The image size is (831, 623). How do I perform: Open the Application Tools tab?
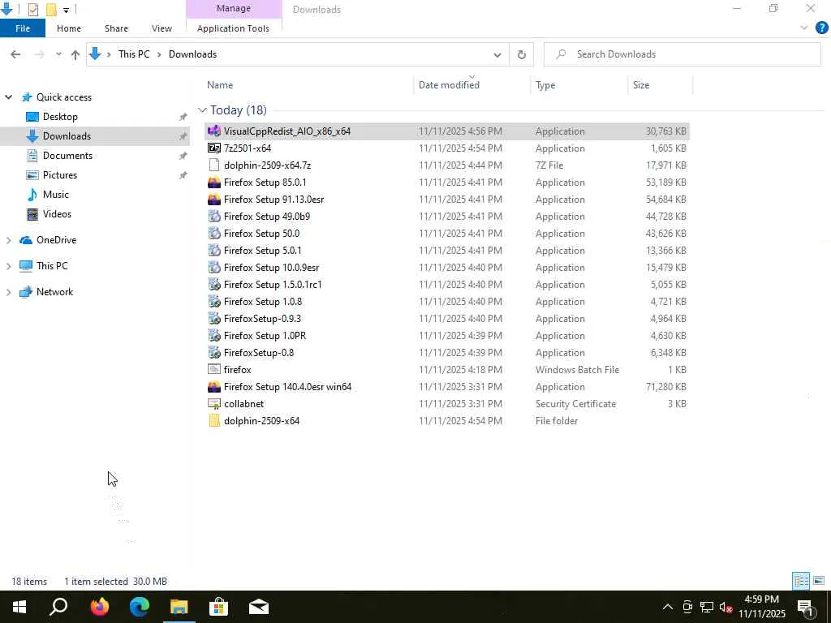click(x=233, y=28)
